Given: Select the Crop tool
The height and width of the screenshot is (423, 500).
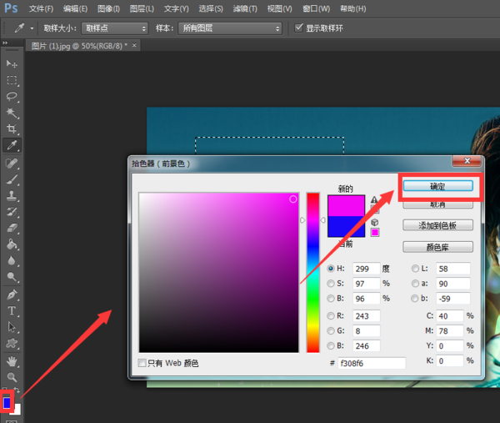Looking at the screenshot, I should (x=12, y=129).
